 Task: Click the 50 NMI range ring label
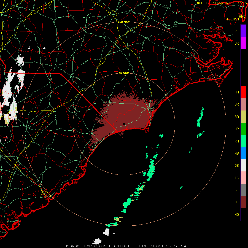click(124, 73)
